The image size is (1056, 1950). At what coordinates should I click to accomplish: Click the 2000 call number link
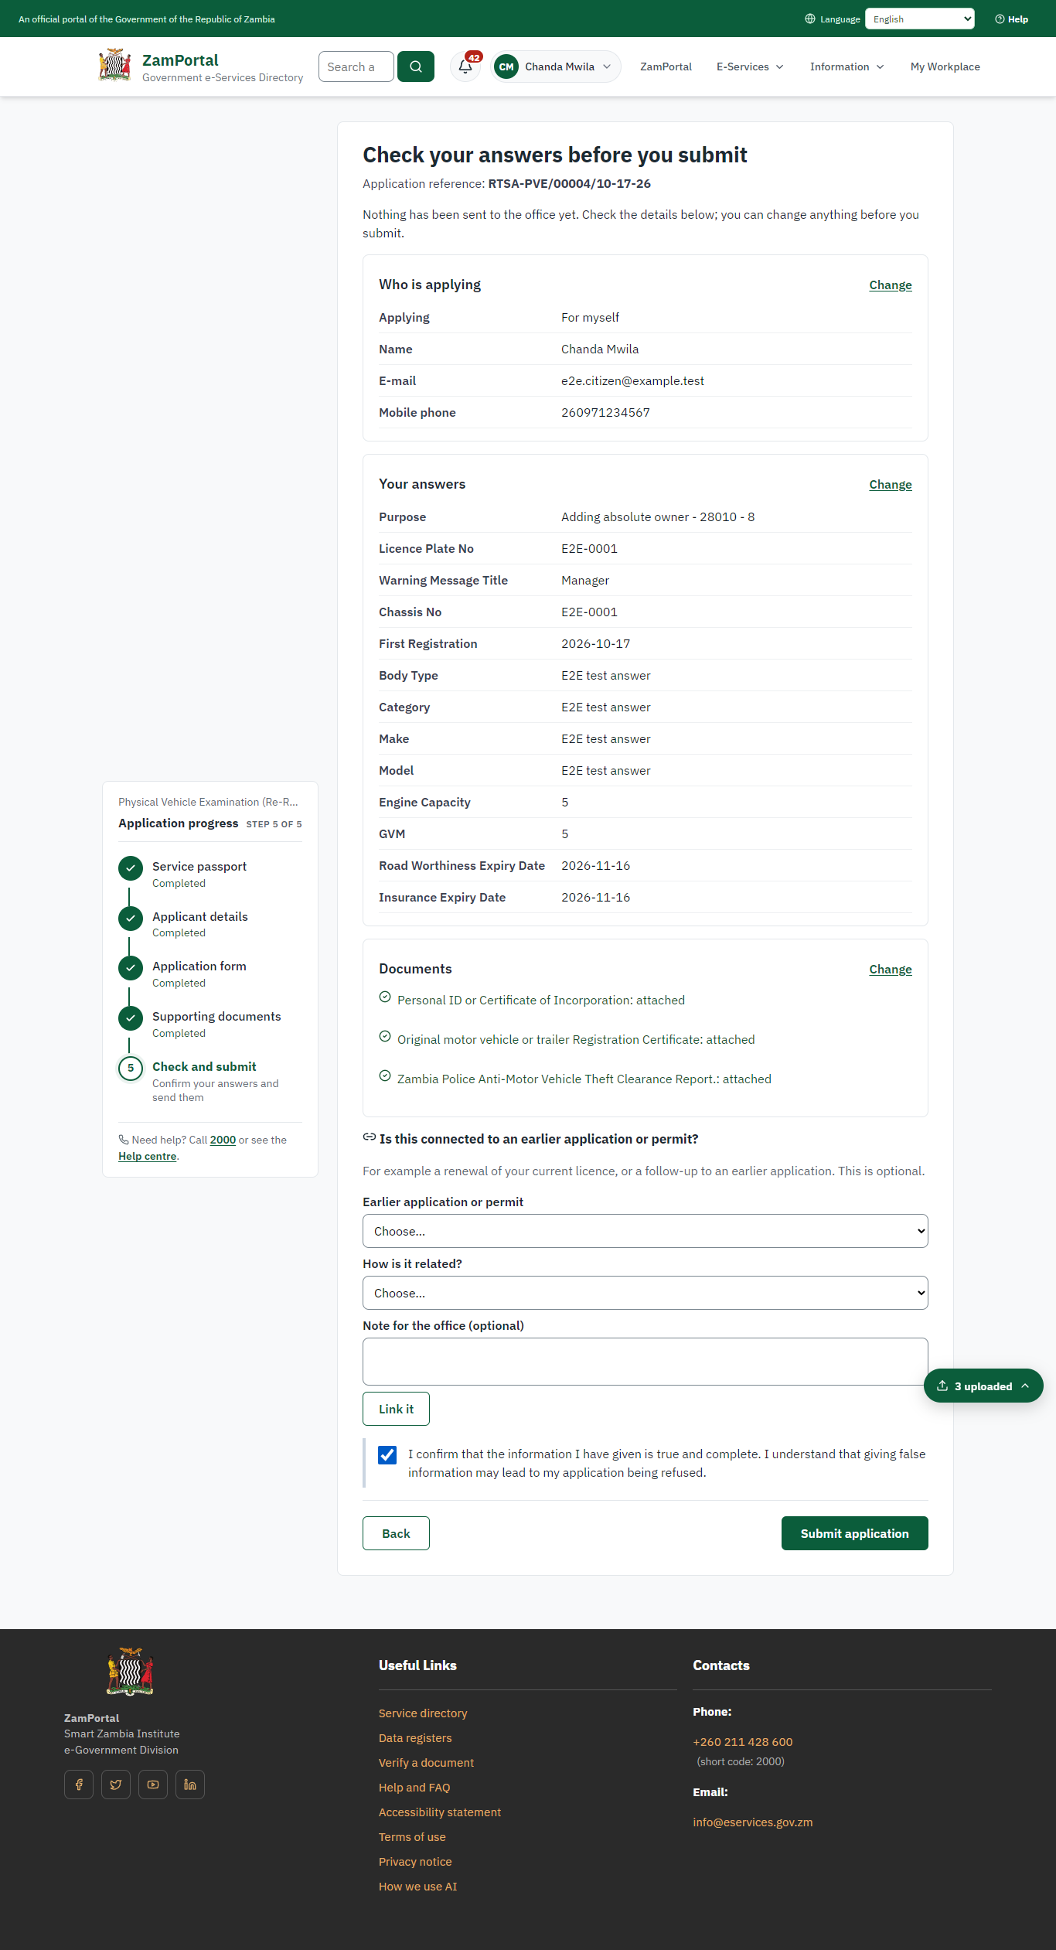(223, 1140)
